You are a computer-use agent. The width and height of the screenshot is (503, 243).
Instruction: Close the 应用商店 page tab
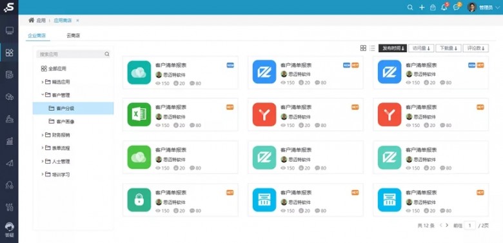pos(77,21)
